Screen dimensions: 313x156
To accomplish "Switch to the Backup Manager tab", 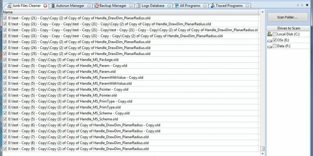I will point(113,6).
